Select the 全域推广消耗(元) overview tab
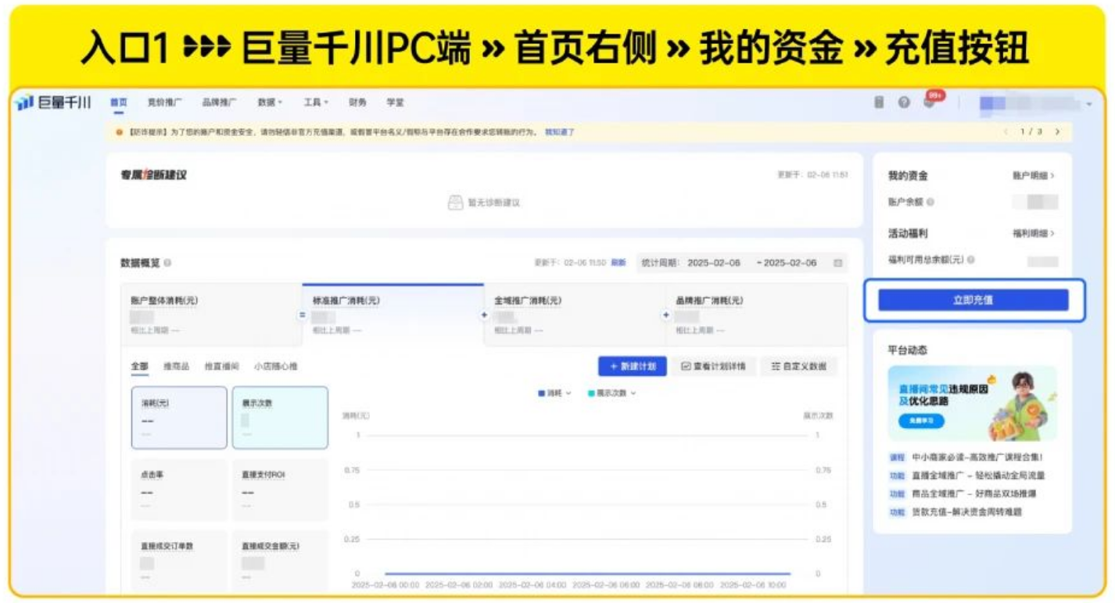The height and width of the screenshot is (603, 1115). tap(575, 315)
